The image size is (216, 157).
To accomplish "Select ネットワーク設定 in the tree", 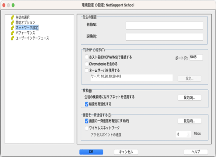I will tap(27, 28).
